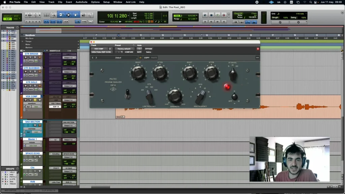
Task: Select the Pencil tool
Action: coord(90,15)
